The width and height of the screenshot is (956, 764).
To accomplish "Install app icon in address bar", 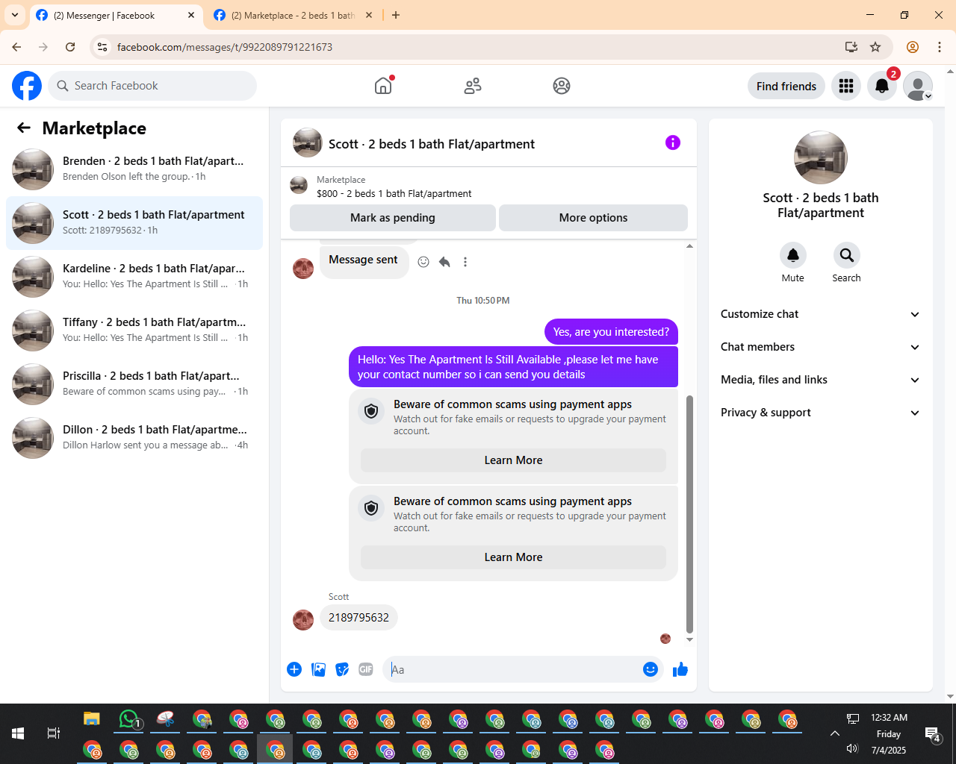I will [851, 47].
